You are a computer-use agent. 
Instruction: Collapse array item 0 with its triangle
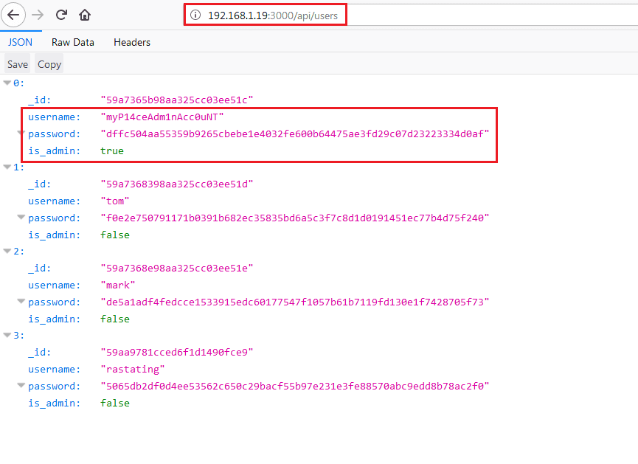(x=7, y=83)
